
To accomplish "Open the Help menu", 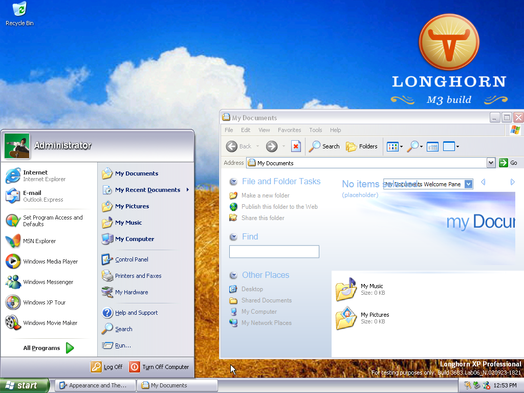I will coord(336,130).
